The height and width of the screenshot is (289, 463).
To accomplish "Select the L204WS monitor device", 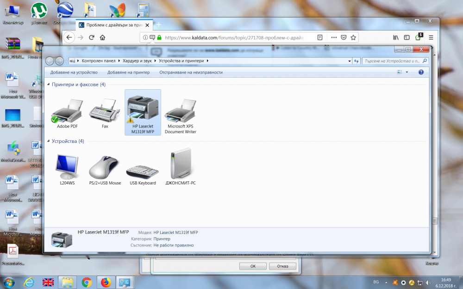I will [67, 169].
